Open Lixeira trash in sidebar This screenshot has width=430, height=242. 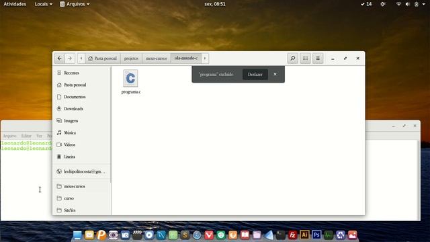pos(82,157)
